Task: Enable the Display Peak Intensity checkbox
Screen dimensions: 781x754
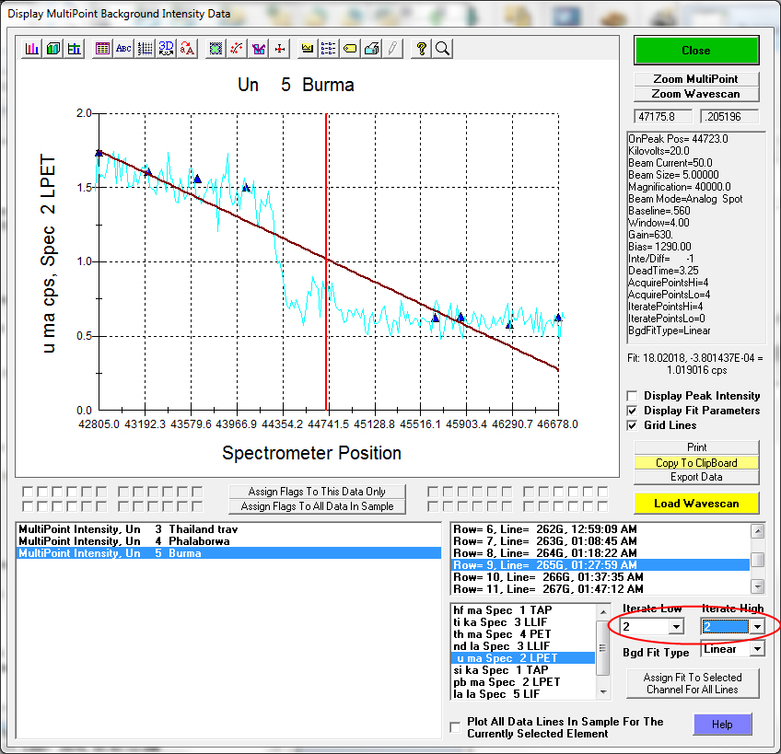Action: pos(632,396)
